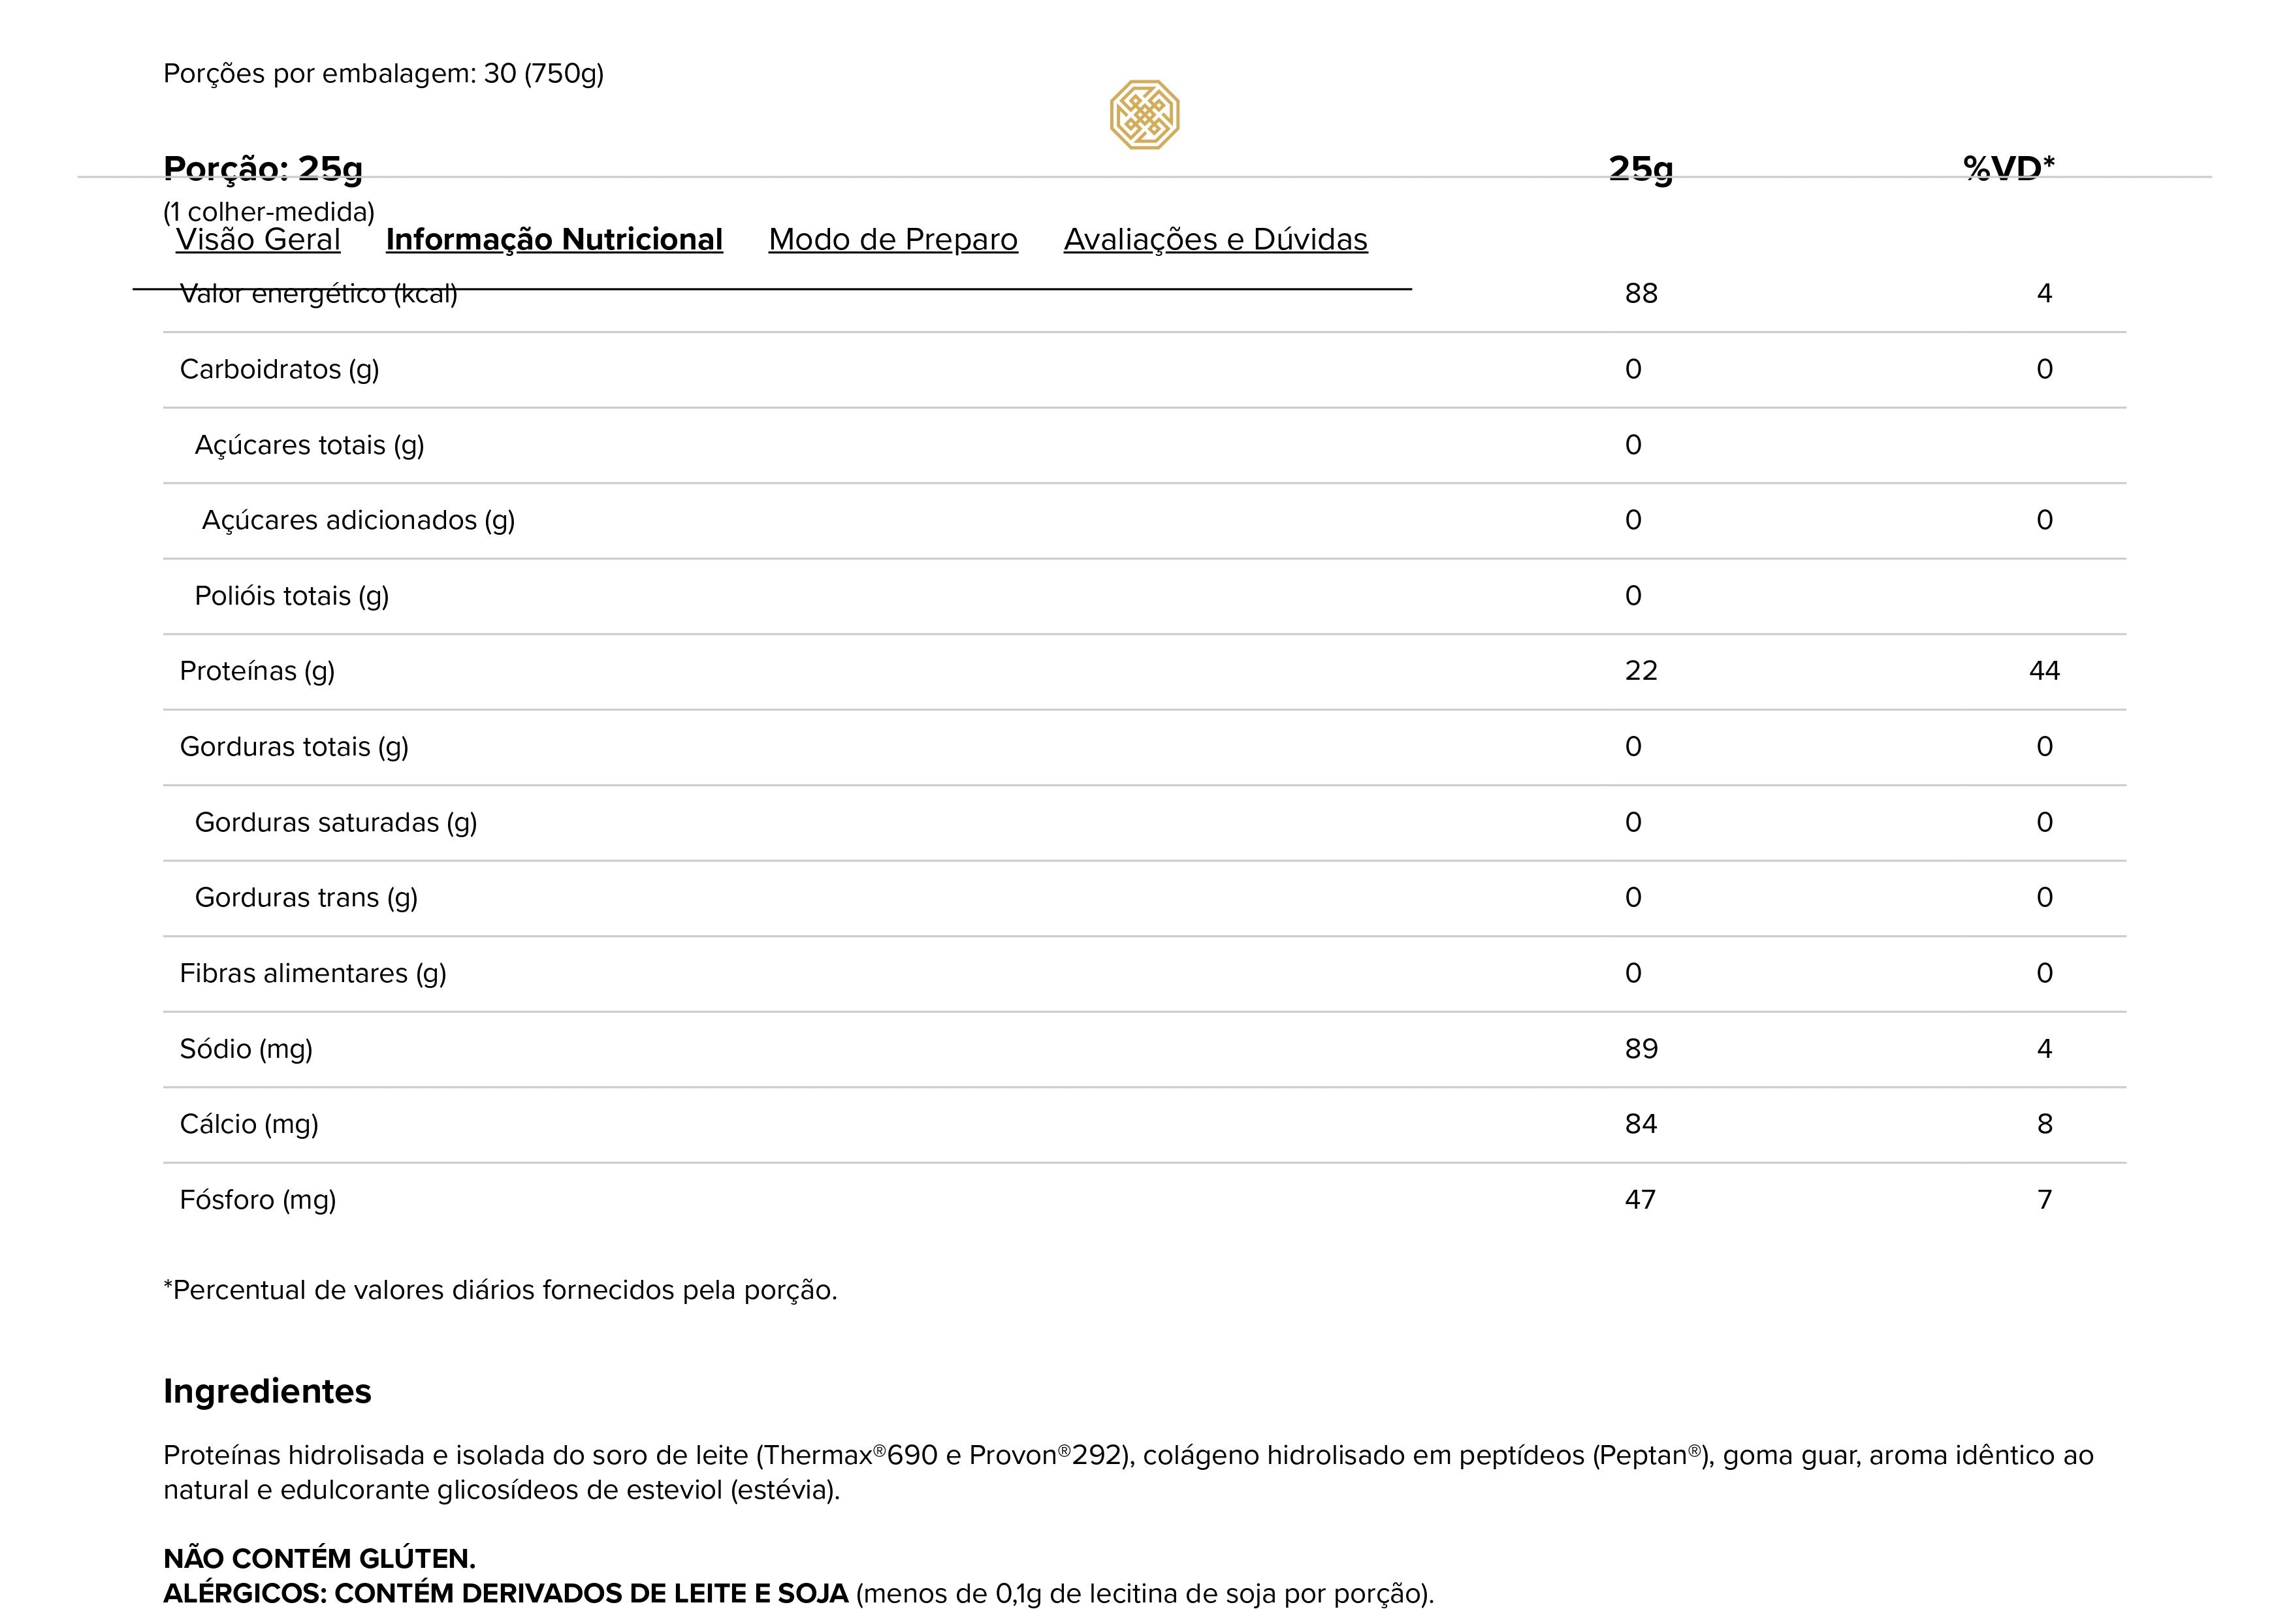
Task: Click the Proteínas 44 percent value
Action: tap(2044, 671)
